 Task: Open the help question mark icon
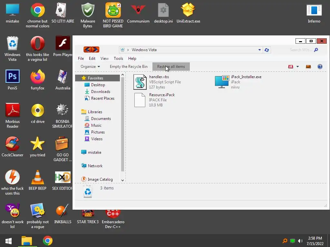tap(320, 67)
